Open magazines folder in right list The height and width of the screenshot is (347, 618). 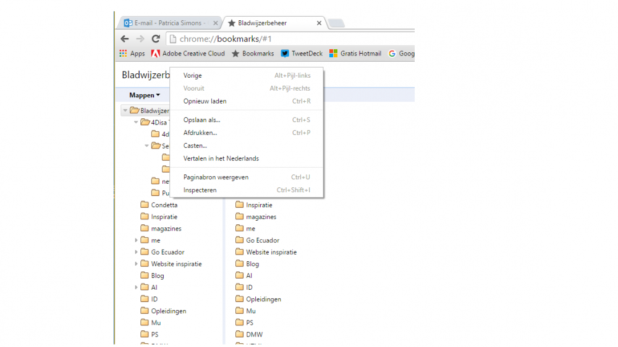point(256,216)
